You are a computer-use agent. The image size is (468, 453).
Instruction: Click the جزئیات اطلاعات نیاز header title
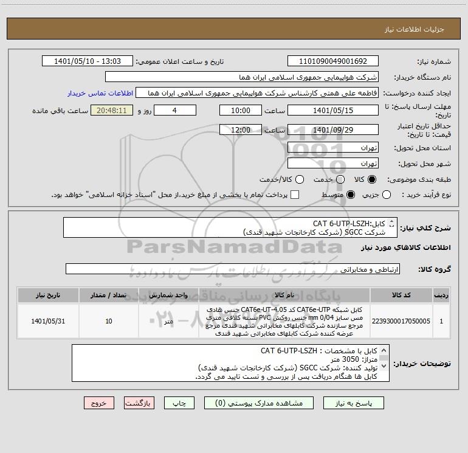415,29
